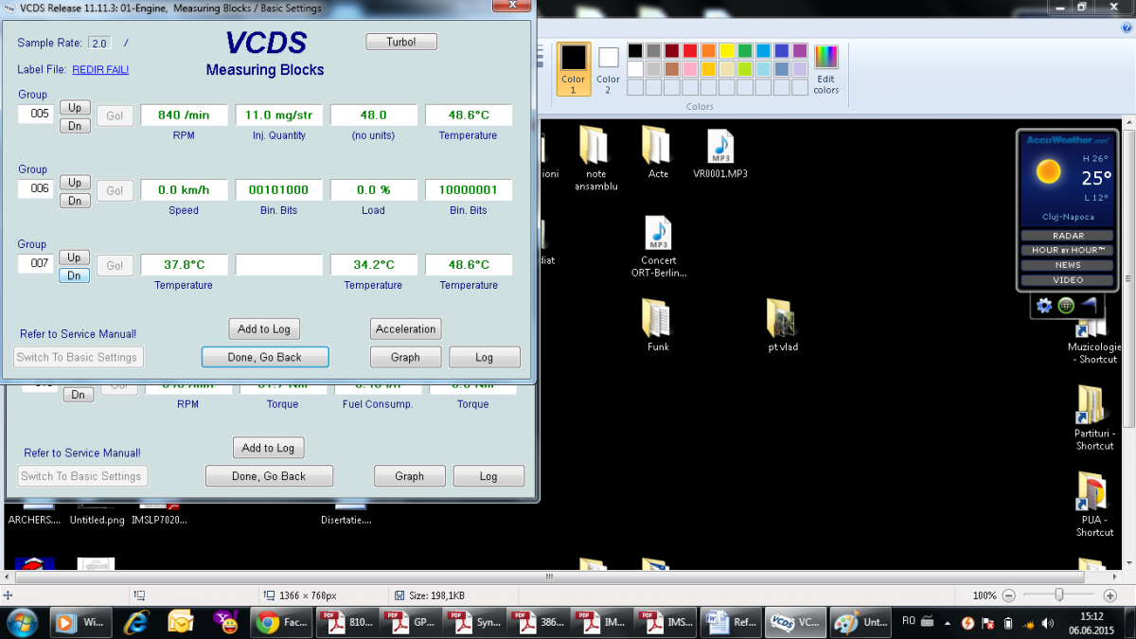
Task: Open the Word document on the taskbar
Action: (731, 622)
